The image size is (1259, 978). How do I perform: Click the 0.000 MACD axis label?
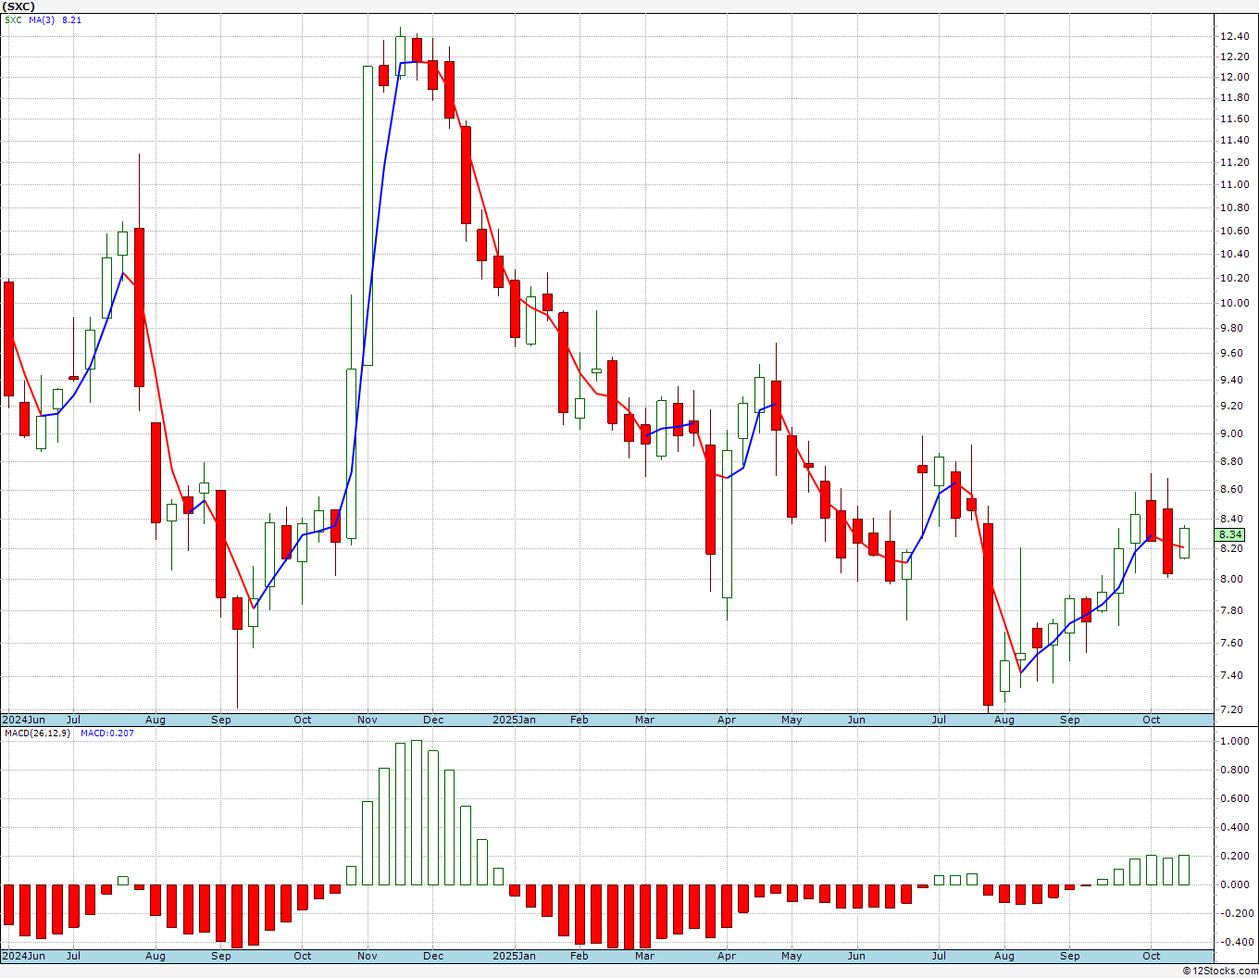click(1233, 884)
